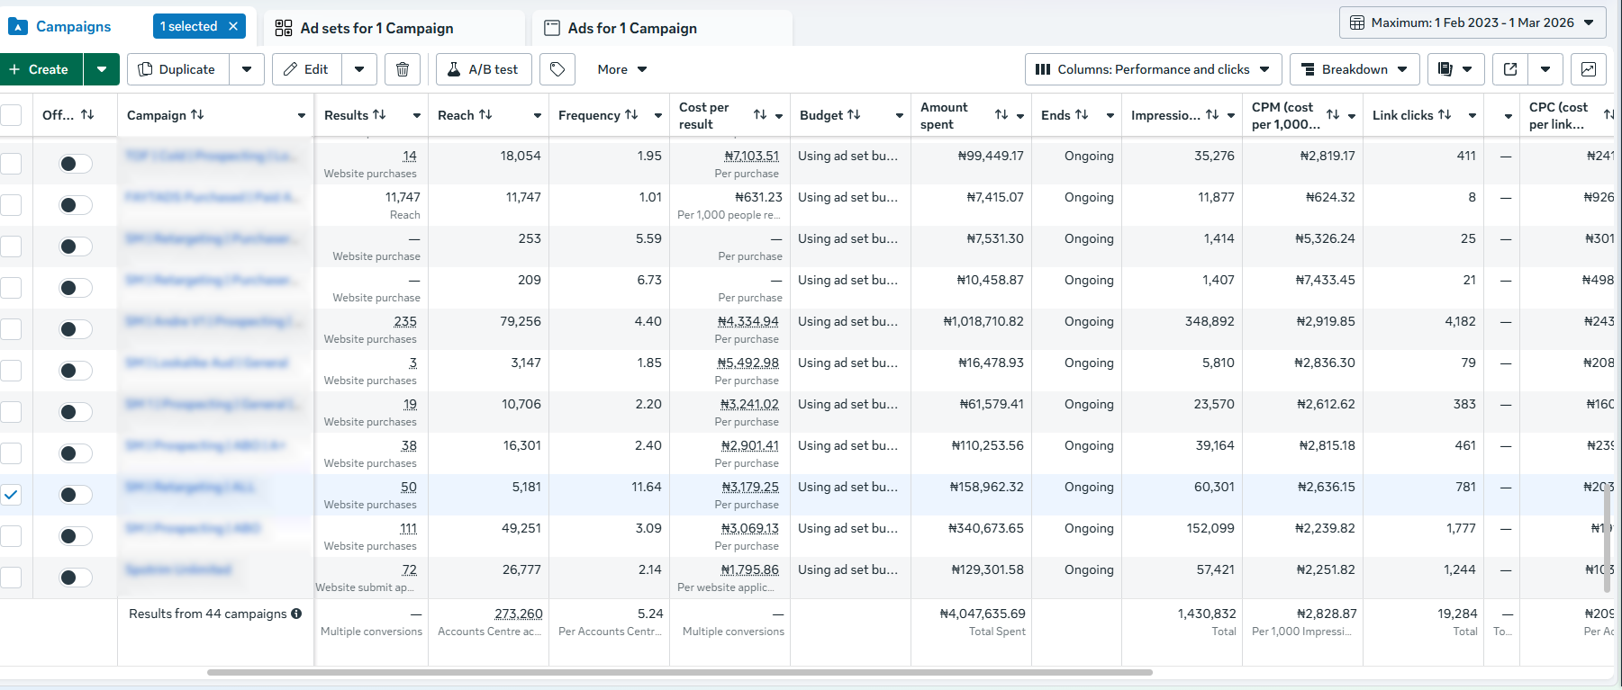This screenshot has width=1622, height=690.
Task: Uncheck the selected campaign with 50 purchases
Action: [11, 495]
